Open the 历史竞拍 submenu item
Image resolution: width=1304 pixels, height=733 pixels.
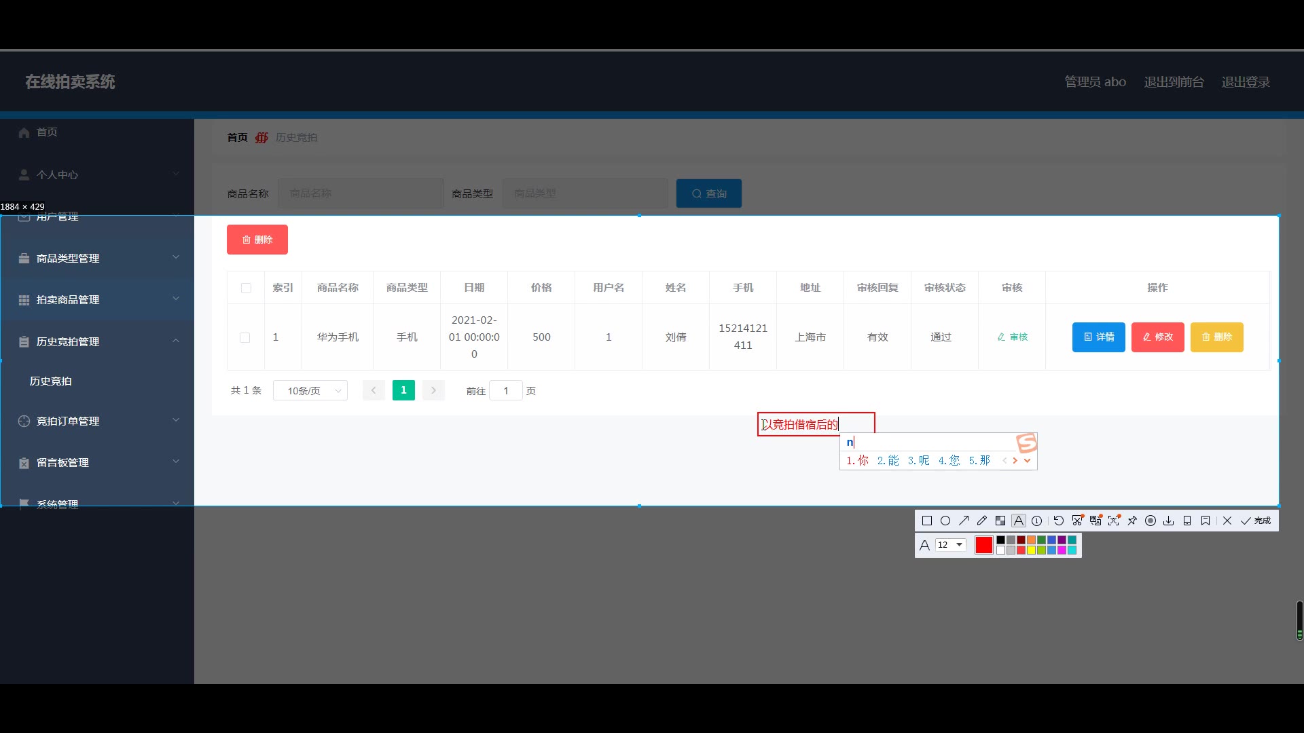pos(51,381)
